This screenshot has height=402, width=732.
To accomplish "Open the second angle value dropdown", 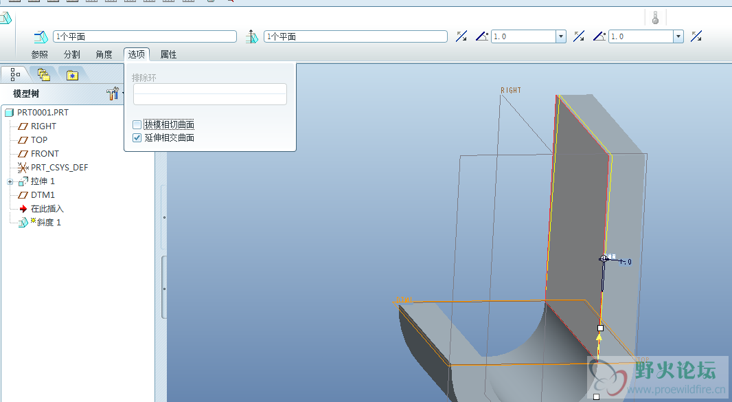I will tap(678, 36).
